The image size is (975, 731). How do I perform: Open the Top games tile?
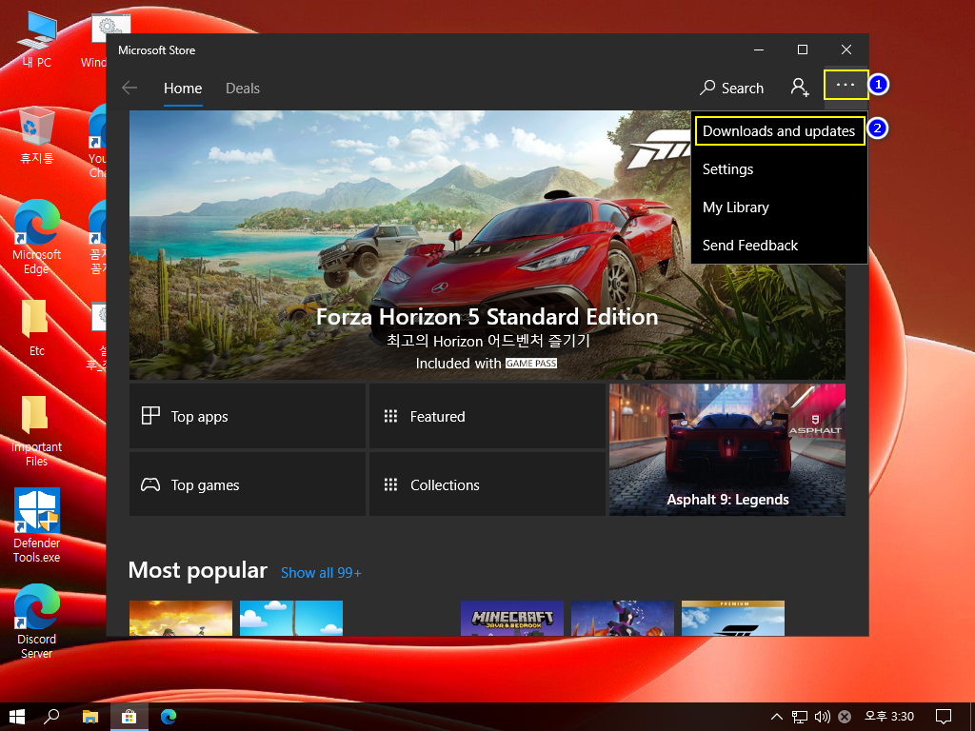tap(247, 484)
